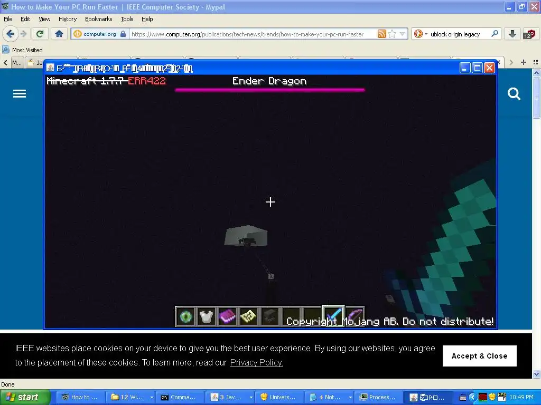Select the map item hotbar slot

click(x=248, y=316)
